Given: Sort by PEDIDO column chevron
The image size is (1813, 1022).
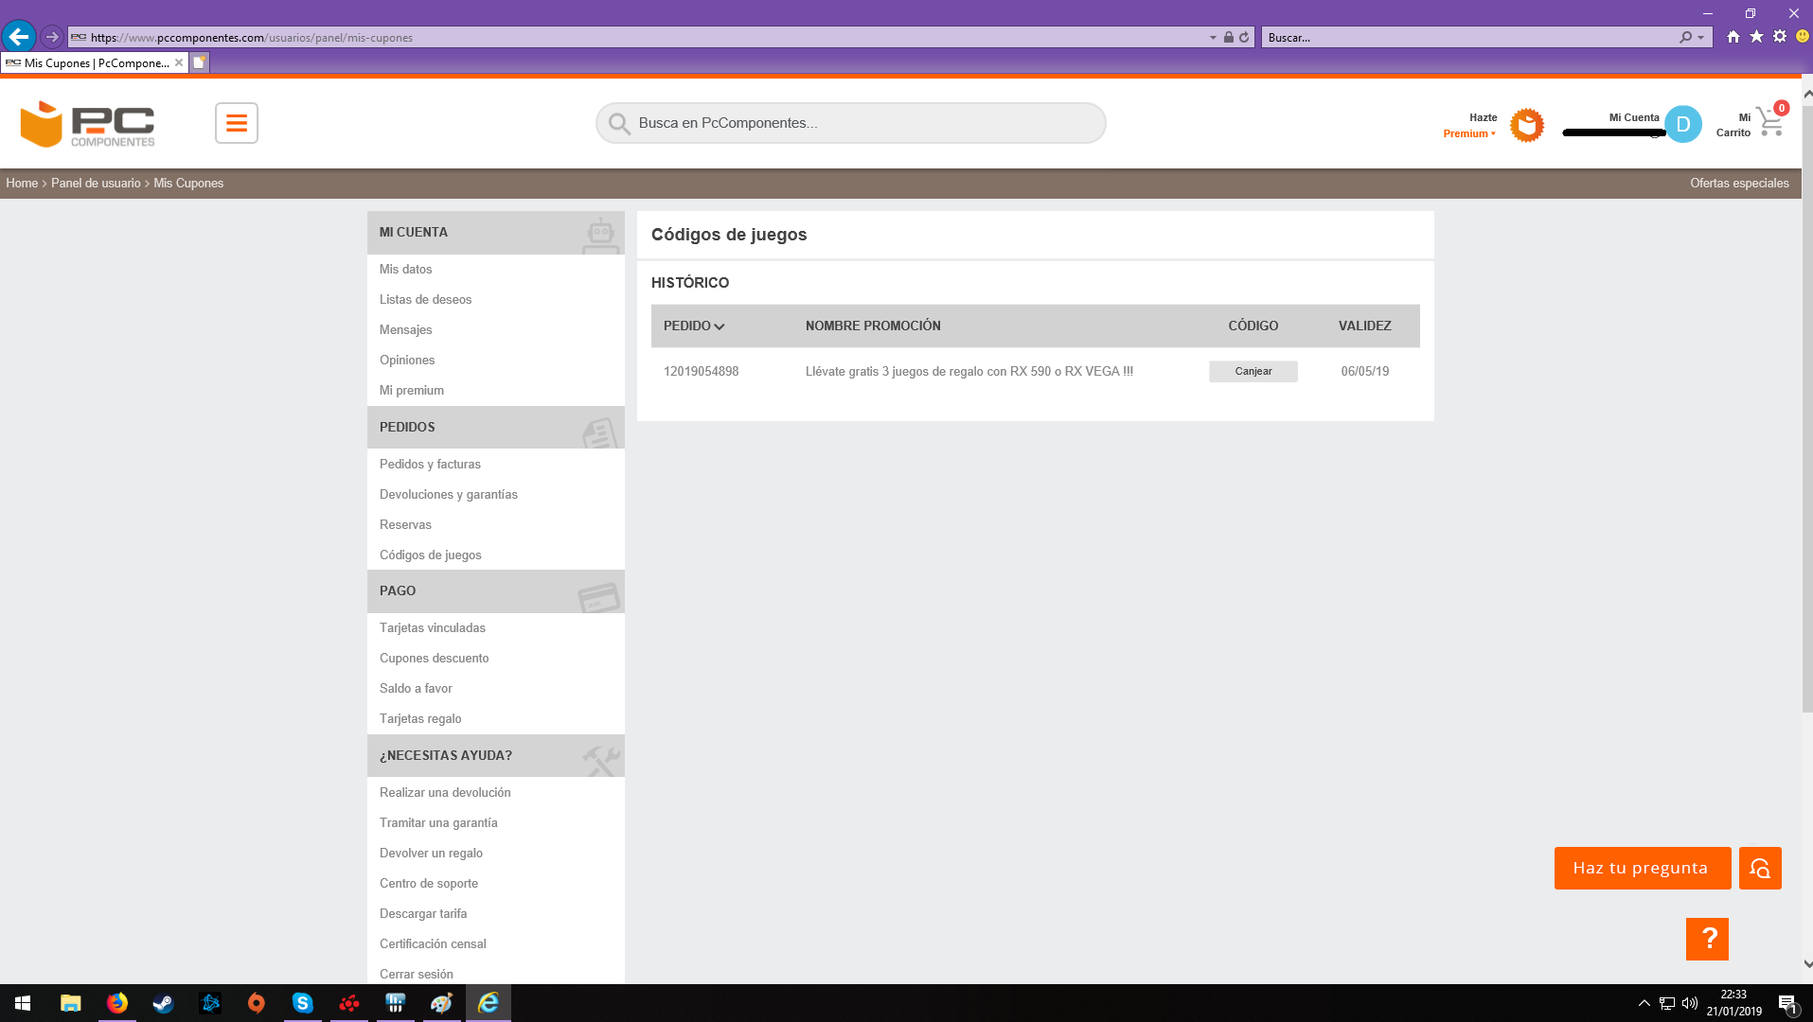Looking at the screenshot, I should tap(720, 326).
